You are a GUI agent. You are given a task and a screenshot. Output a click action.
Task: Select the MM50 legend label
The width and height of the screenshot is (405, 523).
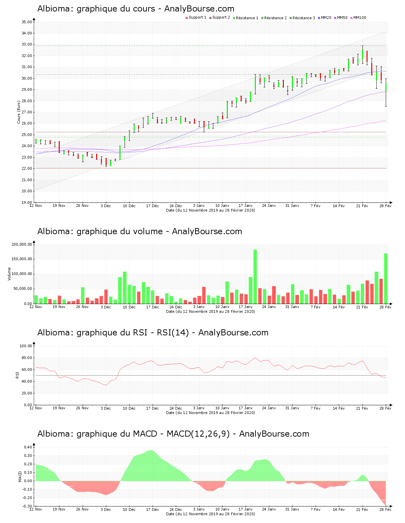click(x=342, y=18)
